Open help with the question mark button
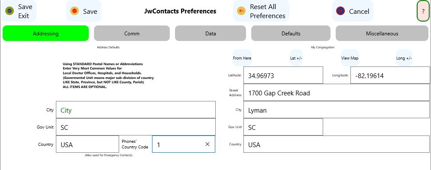The height and width of the screenshot is (170, 431). [x=423, y=11]
